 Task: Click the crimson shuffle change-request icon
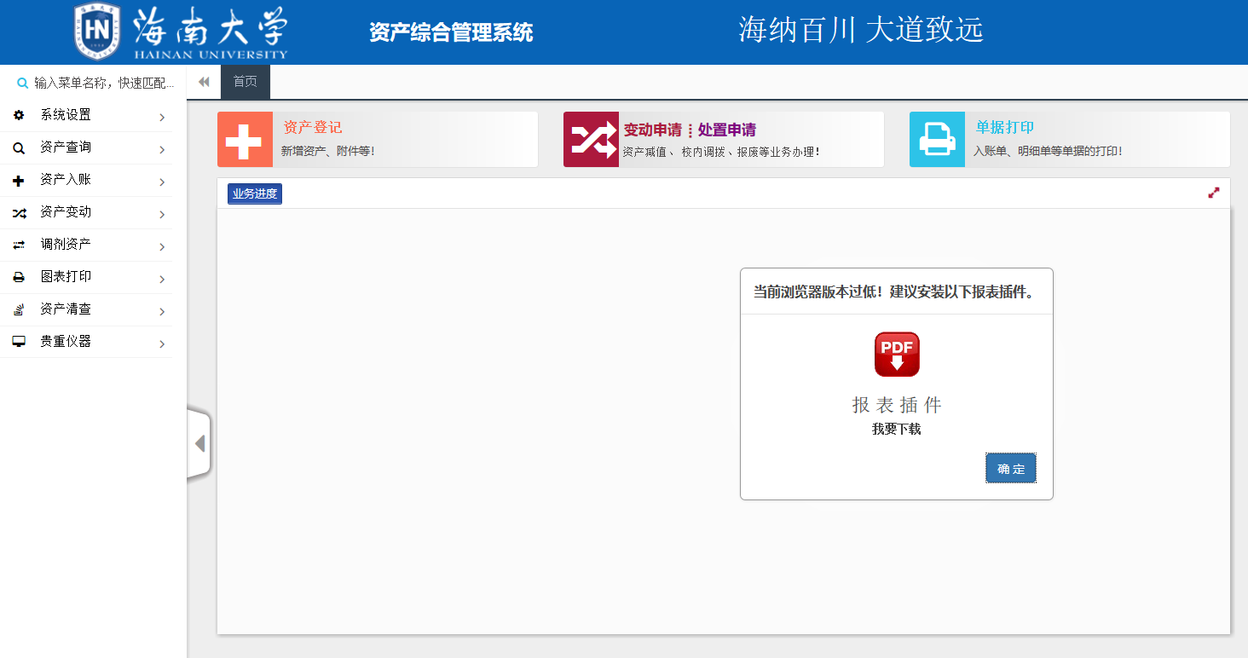coord(591,140)
